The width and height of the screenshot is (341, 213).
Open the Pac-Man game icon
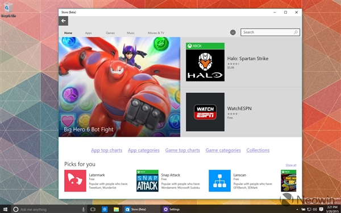[x=288, y=181]
